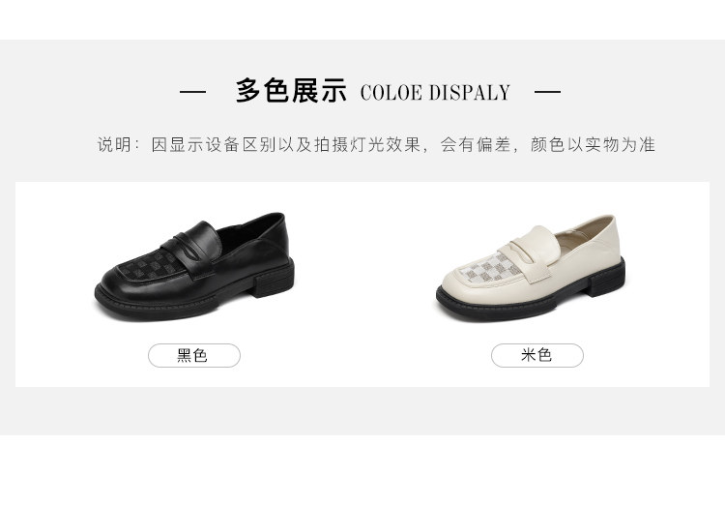Open the black loafer product image
The height and width of the screenshot is (505, 725).
coord(194,267)
